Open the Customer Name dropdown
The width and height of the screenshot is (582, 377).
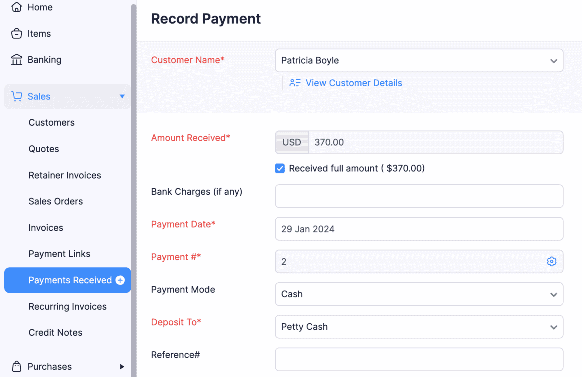pyautogui.click(x=553, y=60)
